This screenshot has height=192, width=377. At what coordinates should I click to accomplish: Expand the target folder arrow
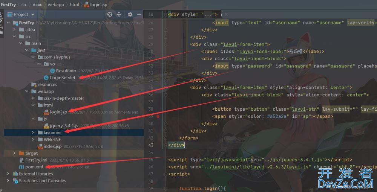14,153
